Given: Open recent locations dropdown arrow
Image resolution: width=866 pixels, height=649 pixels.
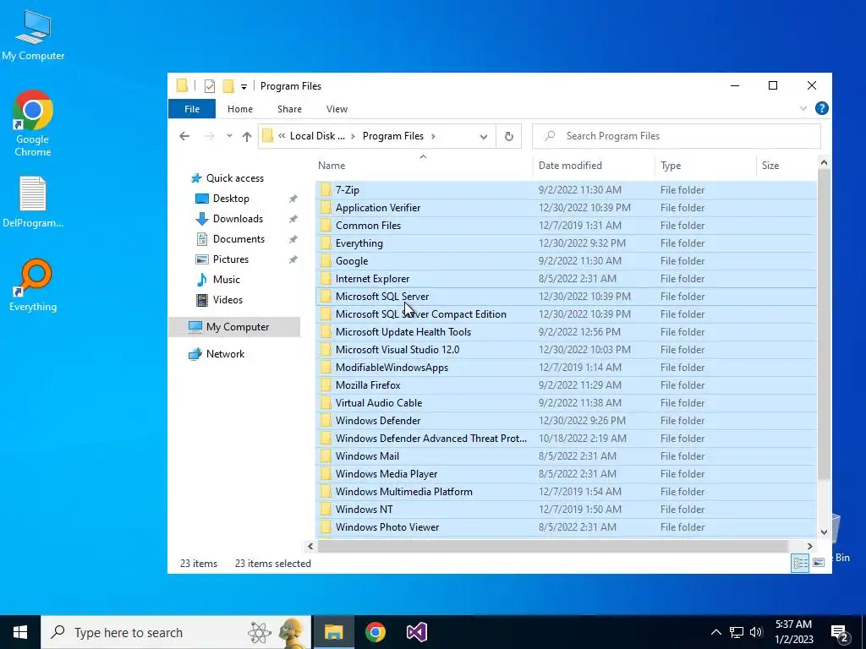Looking at the screenshot, I should [228, 136].
